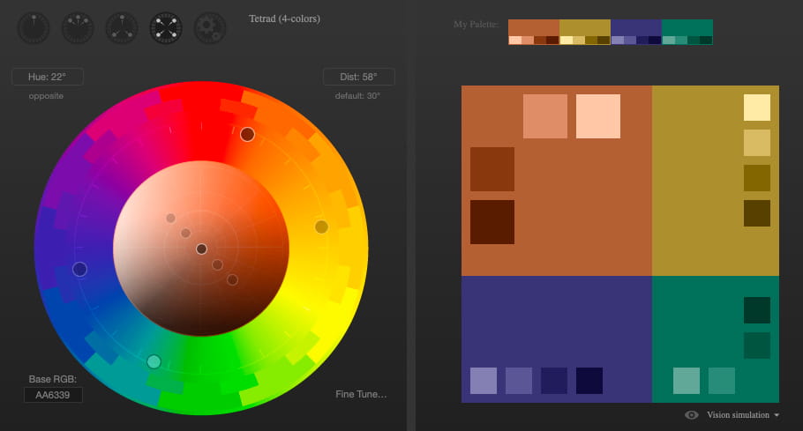The height and width of the screenshot is (431, 803).
Task: Click the light peach mini swatch in My Palette
Action: tap(514, 40)
